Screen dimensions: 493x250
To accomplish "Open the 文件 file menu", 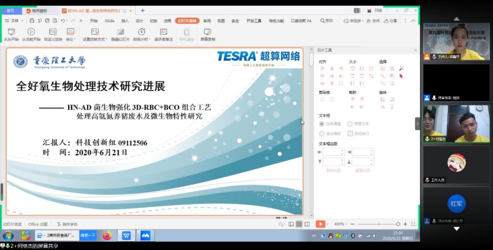I will tap(14, 21).
